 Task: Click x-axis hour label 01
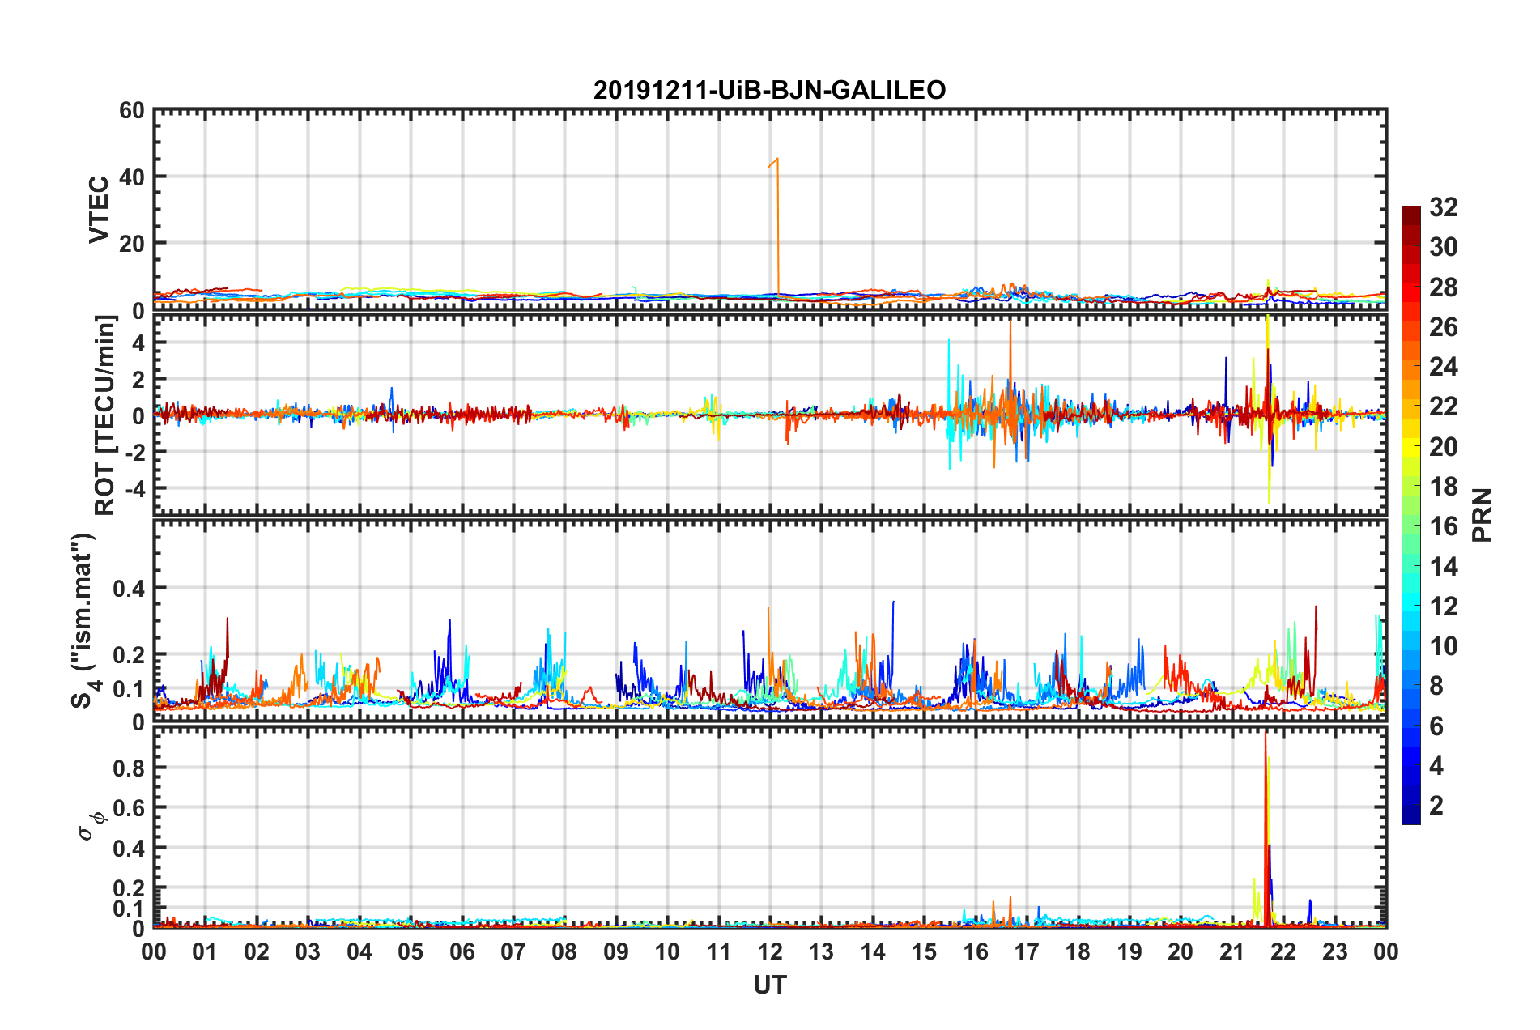(205, 952)
